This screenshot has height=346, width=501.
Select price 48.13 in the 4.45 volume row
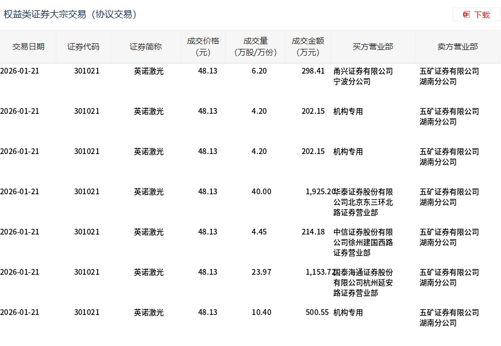[207, 232]
